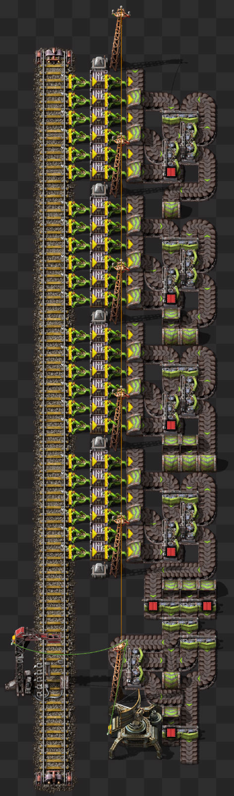Click the red splitter filter in the fourth belt loop
This screenshot has width=234, height=796.
click(x=171, y=552)
